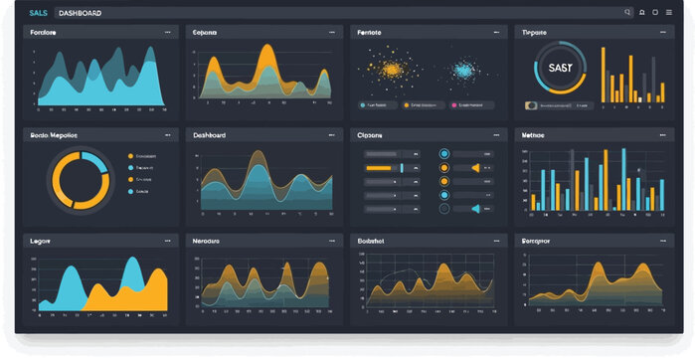Screen dimensions: 695x358
Task: Select the empty unfilled radio button
Action: click(x=444, y=209)
